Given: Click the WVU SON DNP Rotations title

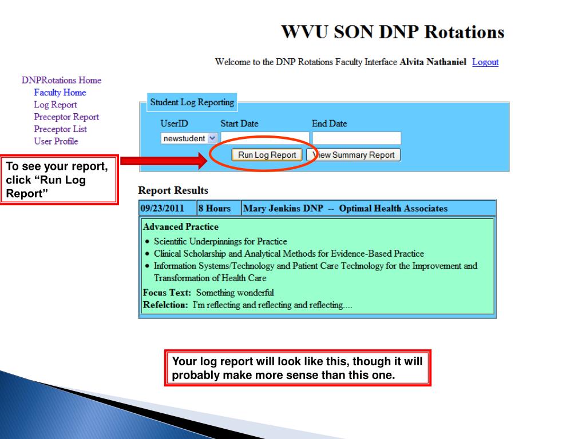Looking at the screenshot, I should point(393,32).
